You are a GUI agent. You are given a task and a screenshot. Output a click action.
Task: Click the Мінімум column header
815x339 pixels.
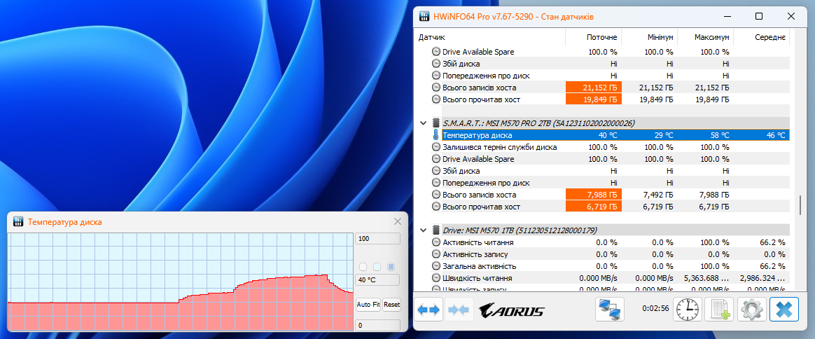coord(650,37)
